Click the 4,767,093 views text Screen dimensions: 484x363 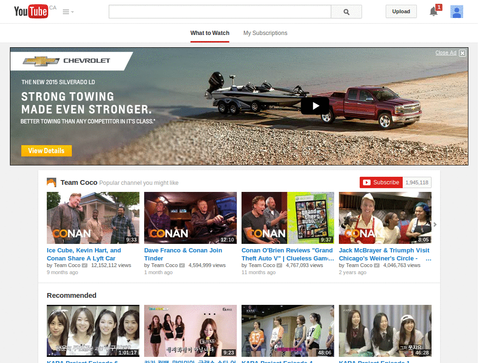point(304,266)
